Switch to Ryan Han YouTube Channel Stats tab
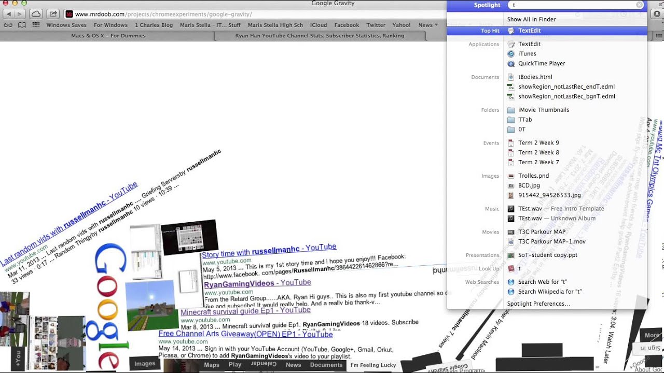Screen dimensions: 664x373 tap(320, 36)
